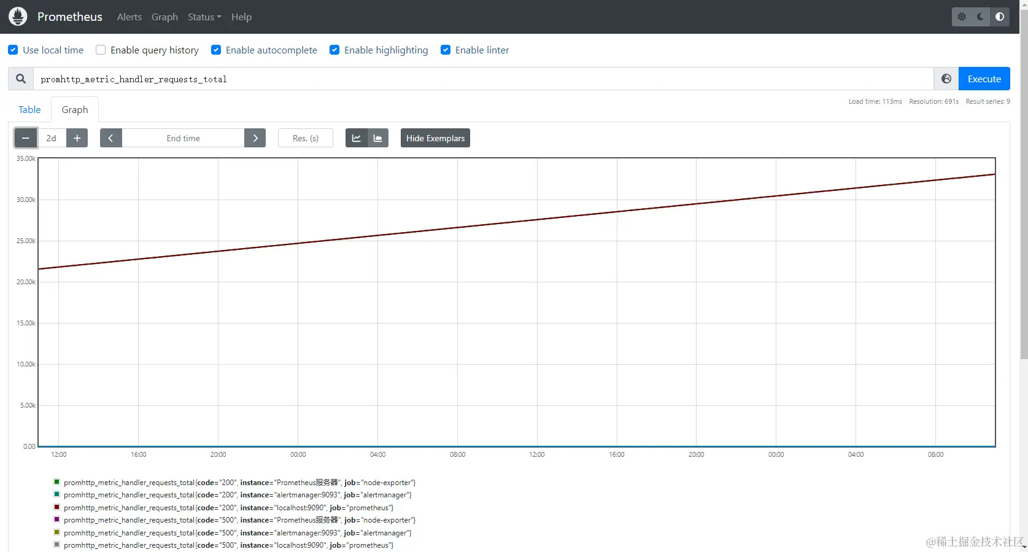Select the auto contrast theme icon
This screenshot has width=1028, height=552.
click(1000, 17)
